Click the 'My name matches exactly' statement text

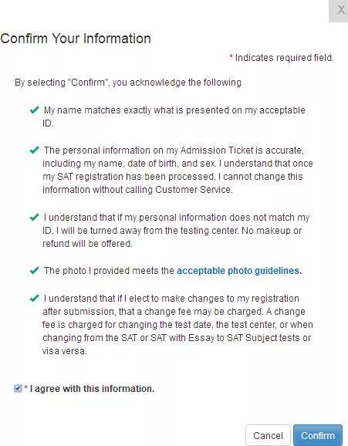point(174,117)
